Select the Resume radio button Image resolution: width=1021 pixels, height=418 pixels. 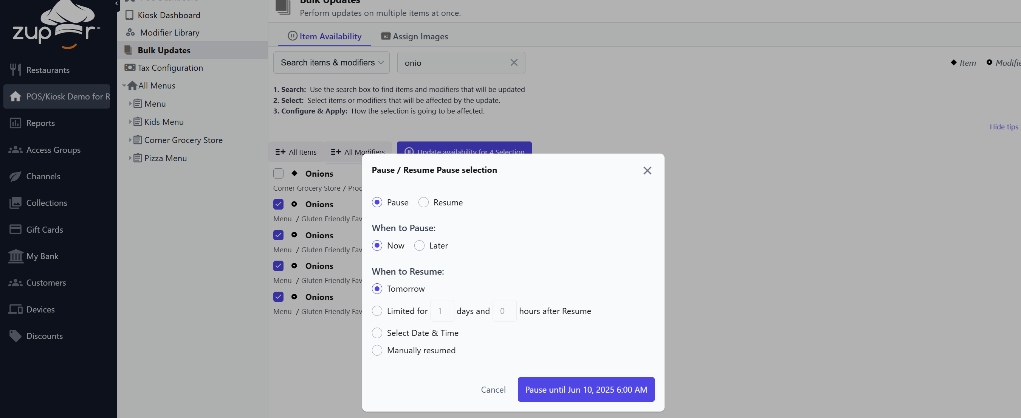click(x=423, y=202)
